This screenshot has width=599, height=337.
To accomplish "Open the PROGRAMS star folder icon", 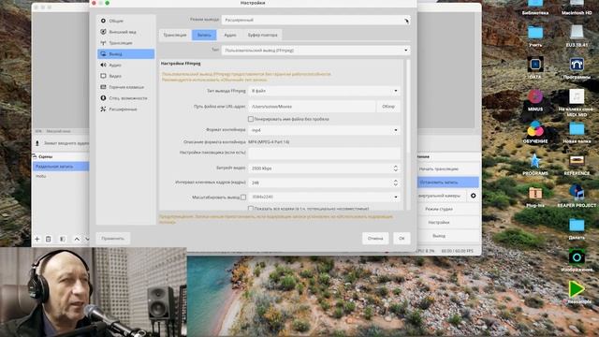I will [535, 161].
